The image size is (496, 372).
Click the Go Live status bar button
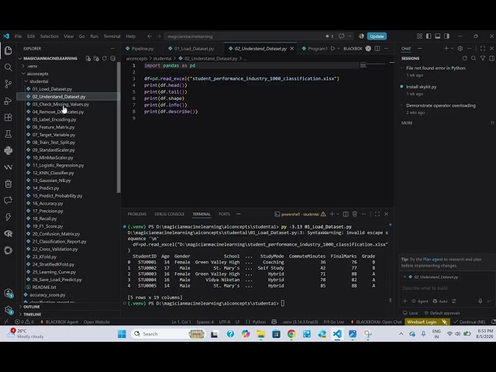click(334, 322)
